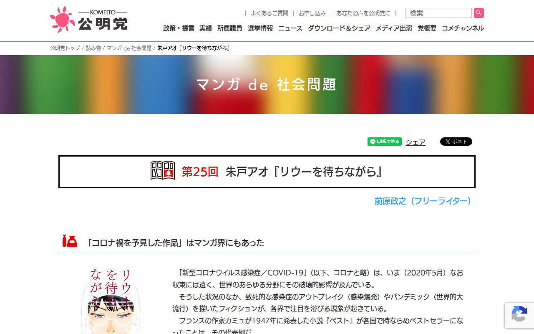The width and height of the screenshot is (534, 334).
Task: Click the red flask icon beside section heading
Action: pos(70,241)
